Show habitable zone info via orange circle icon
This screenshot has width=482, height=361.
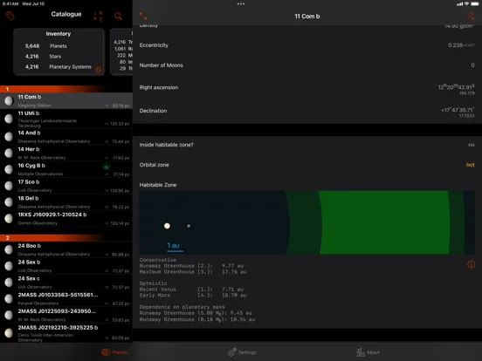[x=471, y=264]
